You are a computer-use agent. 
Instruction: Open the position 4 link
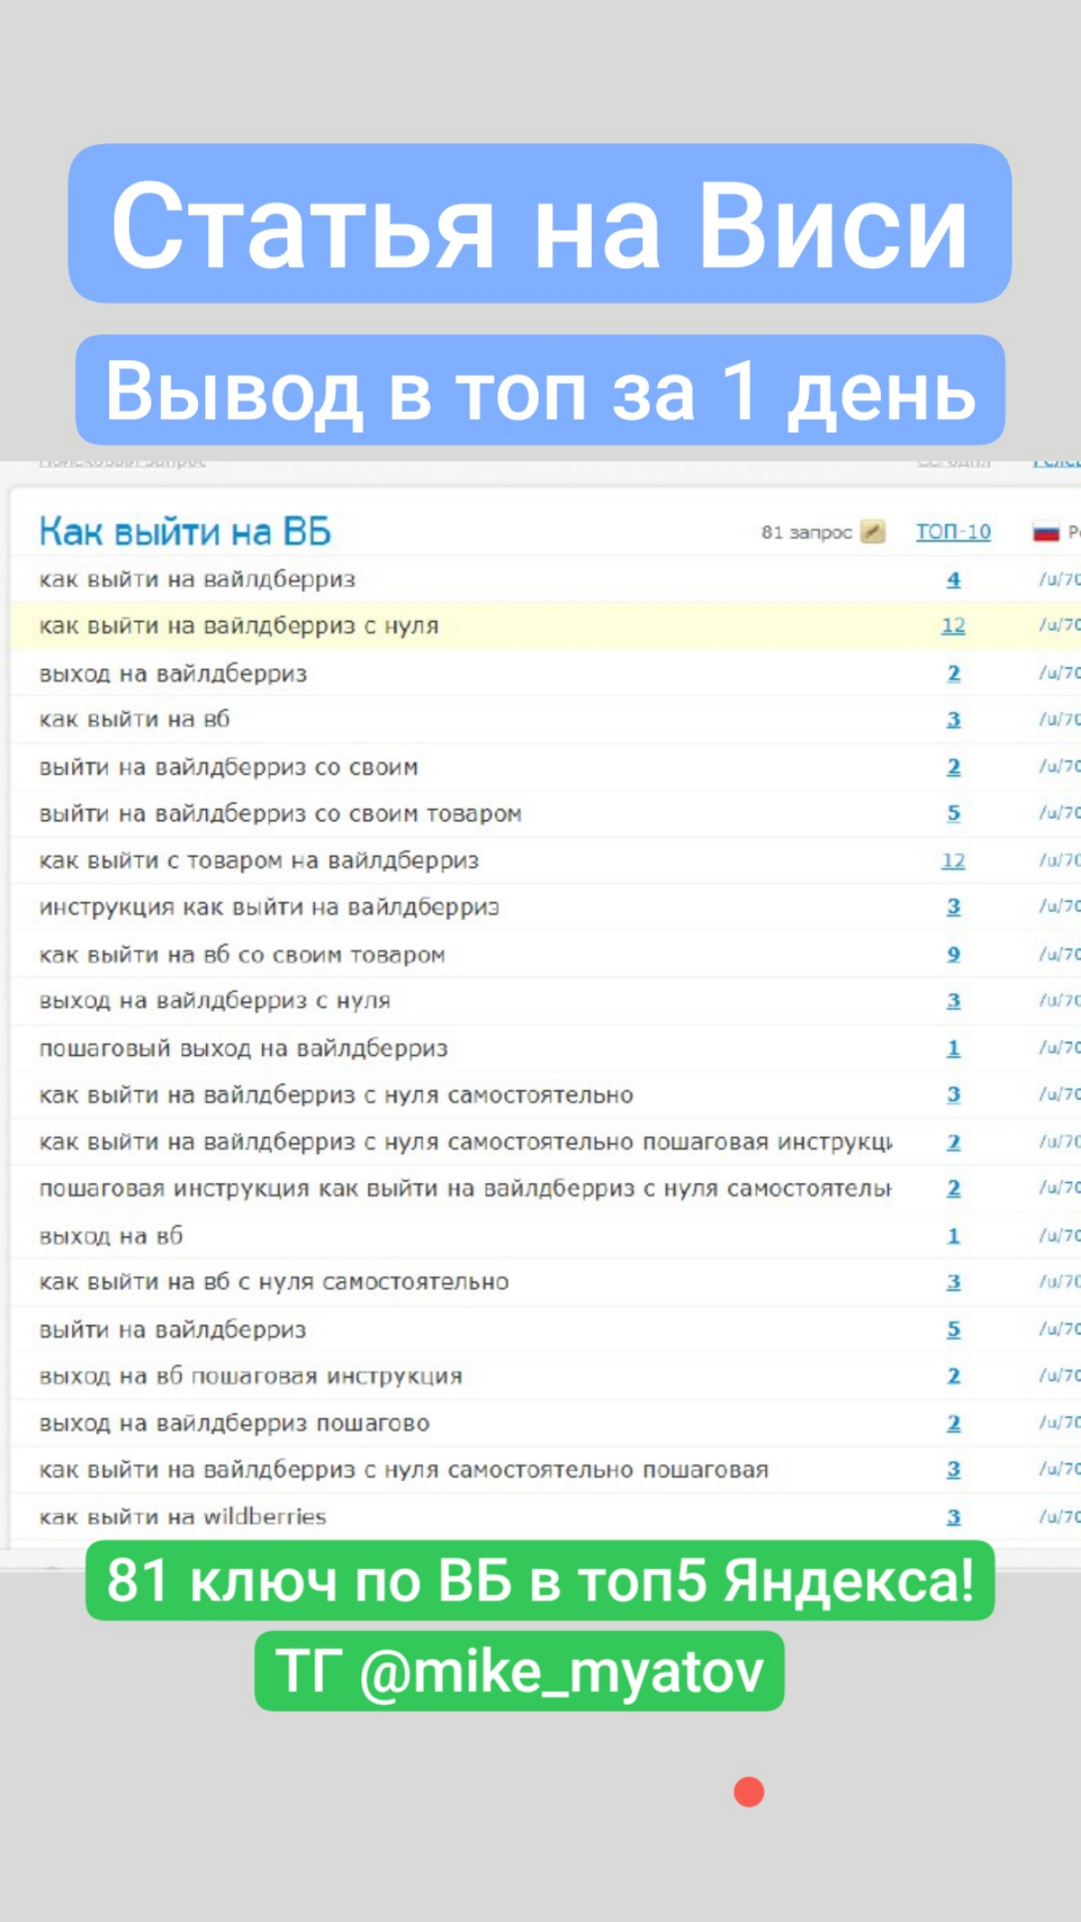click(x=953, y=579)
